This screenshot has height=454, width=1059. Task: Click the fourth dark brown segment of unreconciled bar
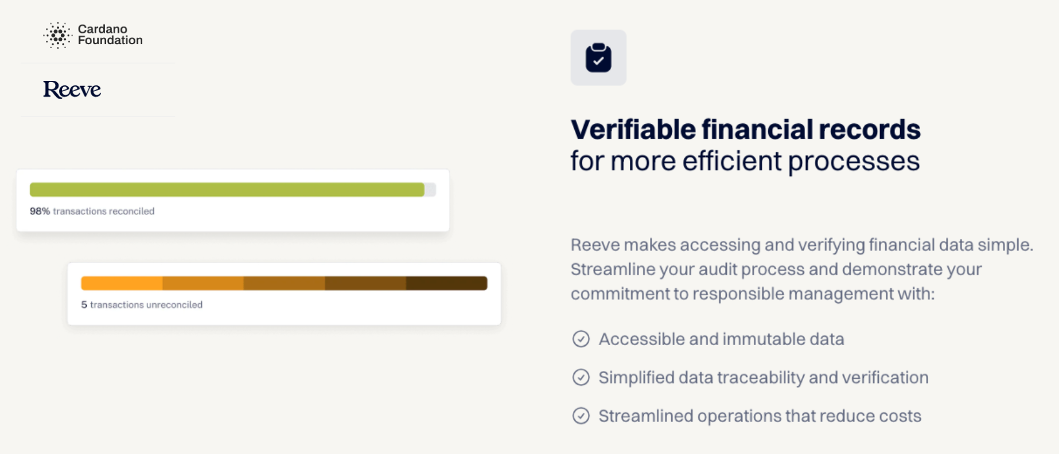coord(365,283)
